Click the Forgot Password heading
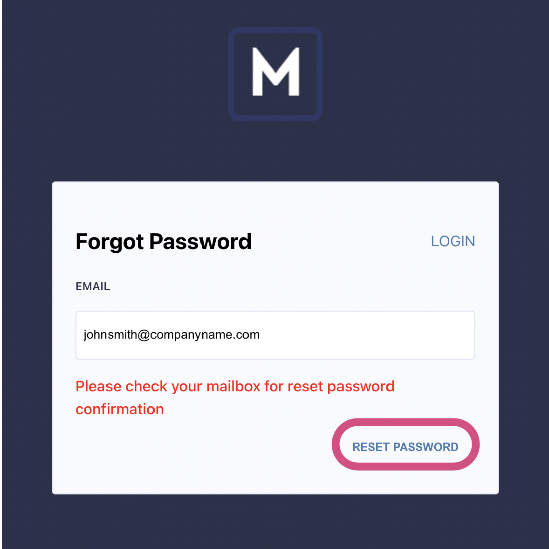549x549 pixels. [164, 242]
